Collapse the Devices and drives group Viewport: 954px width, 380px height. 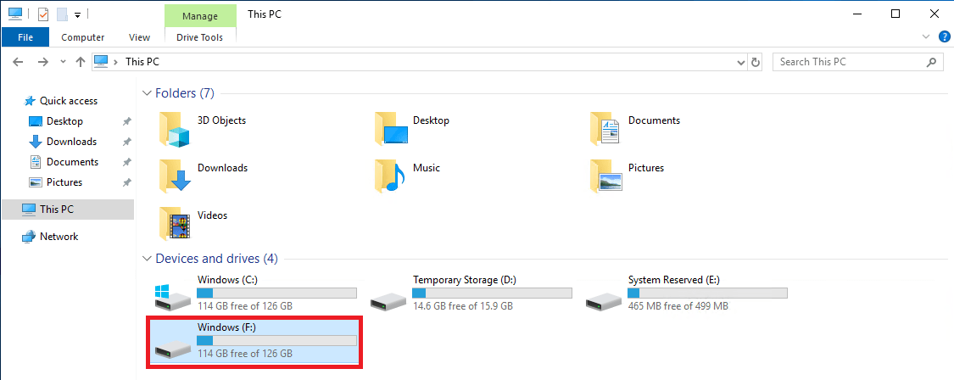tap(147, 259)
